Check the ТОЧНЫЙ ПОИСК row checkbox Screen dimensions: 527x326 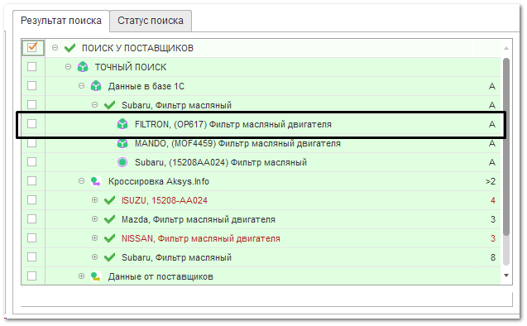click(x=32, y=66)
